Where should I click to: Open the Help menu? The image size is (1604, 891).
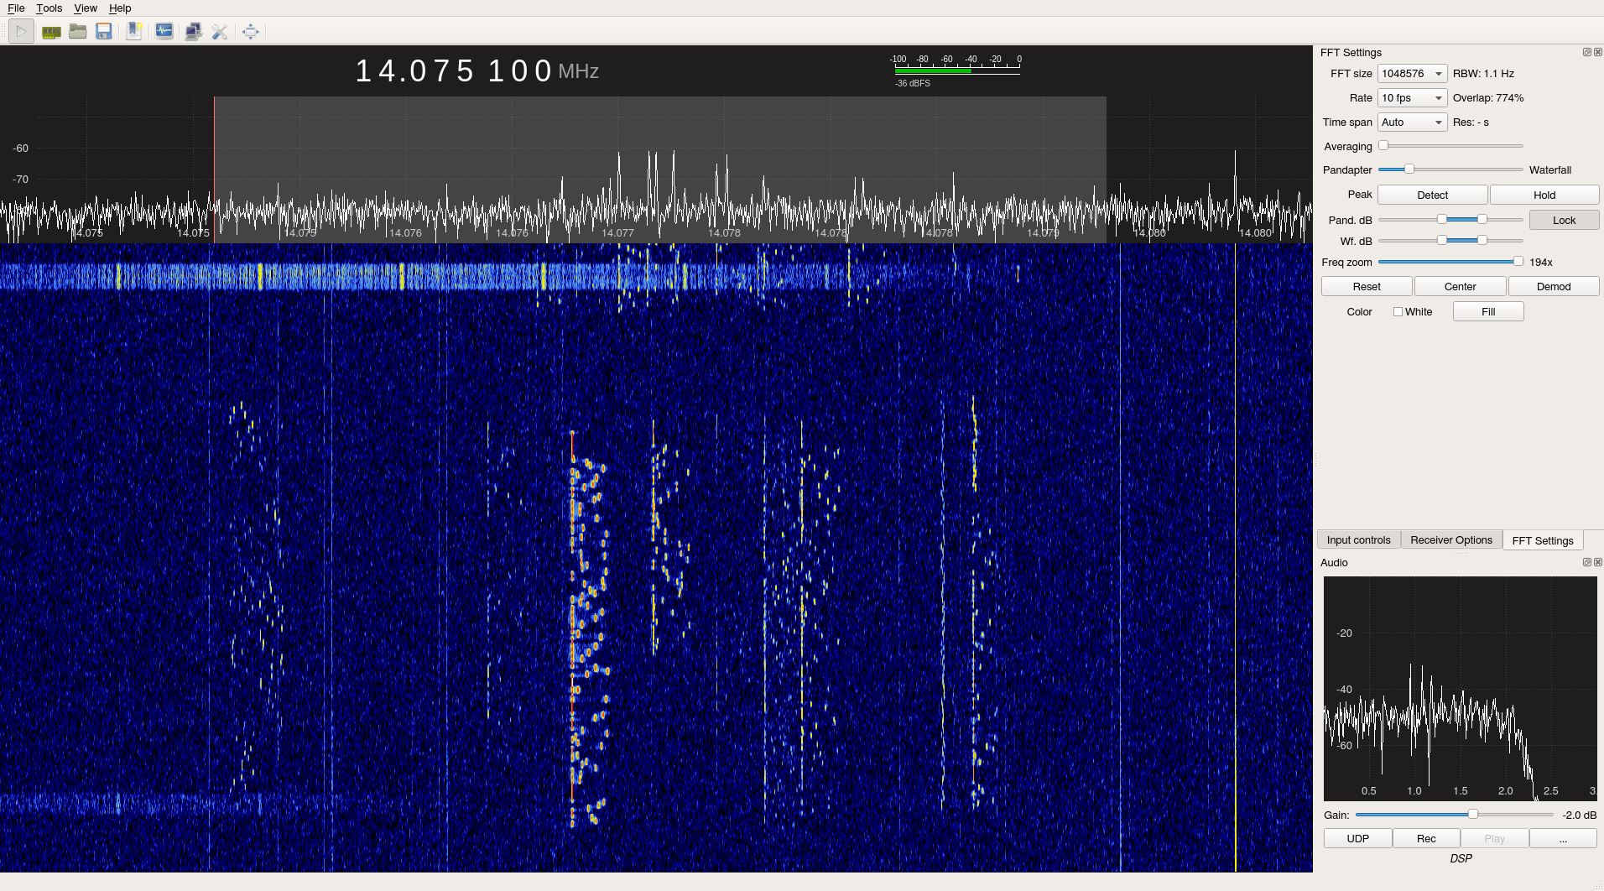tap(120, 8)
